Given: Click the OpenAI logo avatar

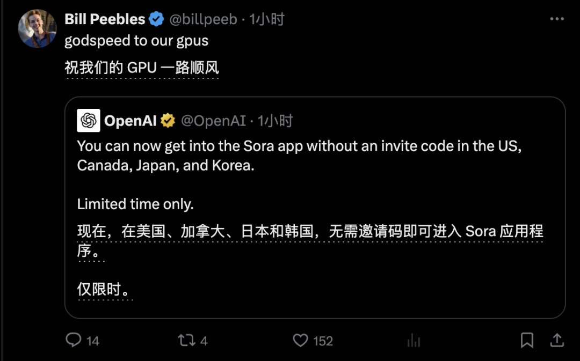Looking at the screenshot, I should (x=88, y=120).
